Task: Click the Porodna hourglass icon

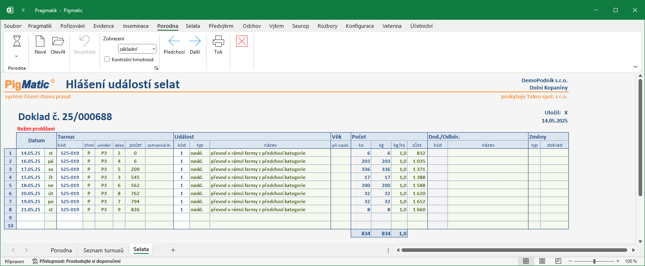Action: pyautogui.click(x=17, y=41)
